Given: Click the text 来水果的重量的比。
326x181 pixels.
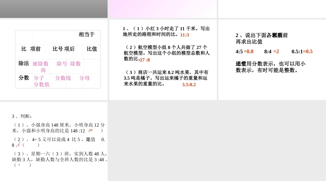Looking at the screenshot, I should [144, 84].
